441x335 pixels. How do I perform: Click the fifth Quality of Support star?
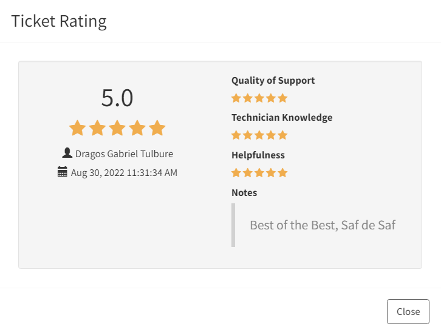point(282,98)
